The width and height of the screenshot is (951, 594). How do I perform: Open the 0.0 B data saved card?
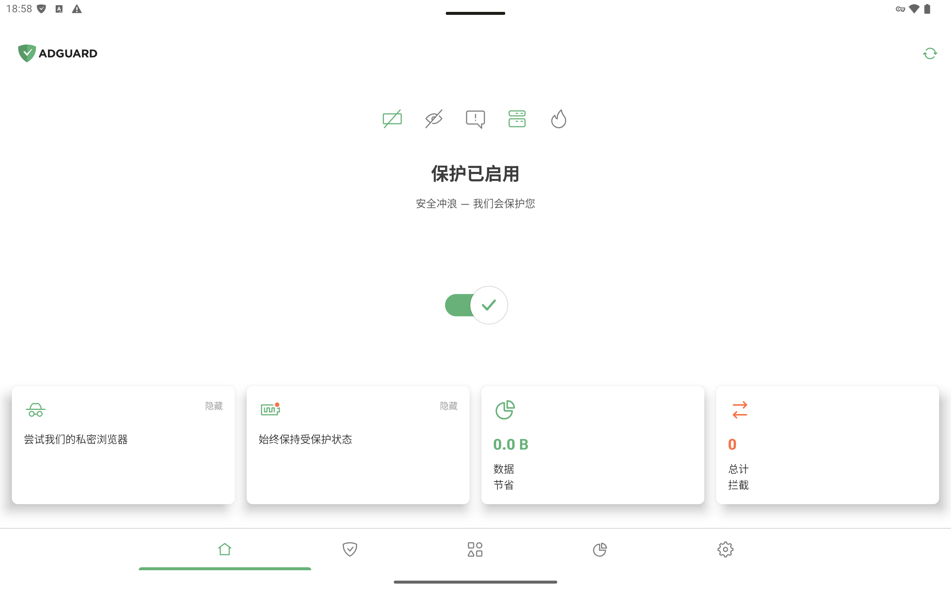(x=593, y=445)
